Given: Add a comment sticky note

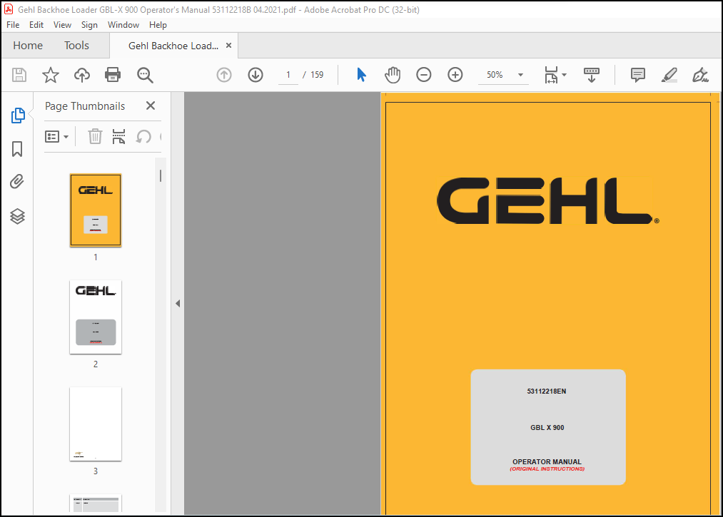Looking at the screenshot, I should point(637,75).
